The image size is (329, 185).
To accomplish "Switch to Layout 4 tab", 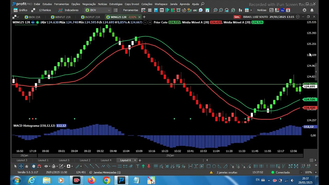I will coord(106,160).
